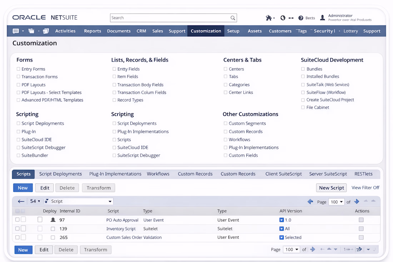
Task: Click the bottom double-arrow last page icon
Action: (x=359, y=249)
